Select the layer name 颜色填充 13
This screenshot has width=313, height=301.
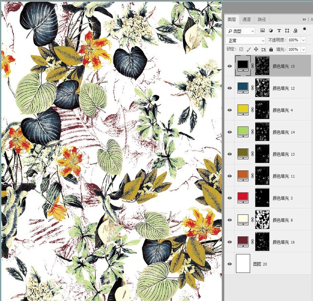283,154
